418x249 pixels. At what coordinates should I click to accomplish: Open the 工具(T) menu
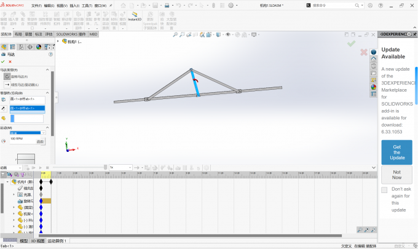[87, 6]
